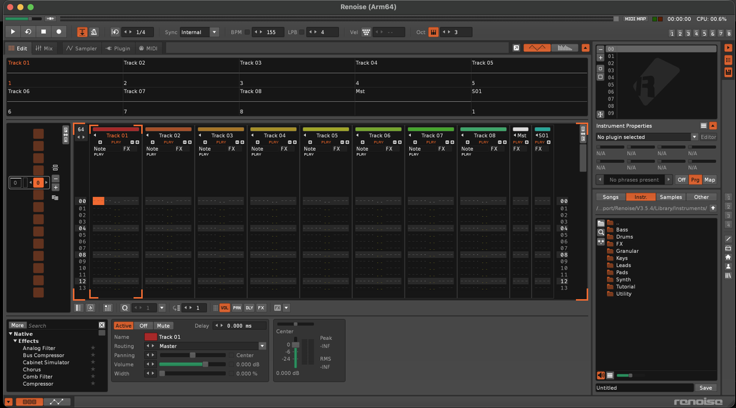
Task: Click the plugin Editor button
Action: pos(708,137)
